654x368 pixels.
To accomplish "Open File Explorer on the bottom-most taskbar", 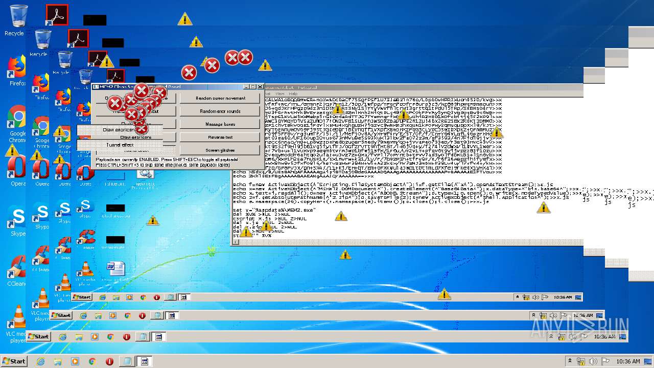I will 58,361.
